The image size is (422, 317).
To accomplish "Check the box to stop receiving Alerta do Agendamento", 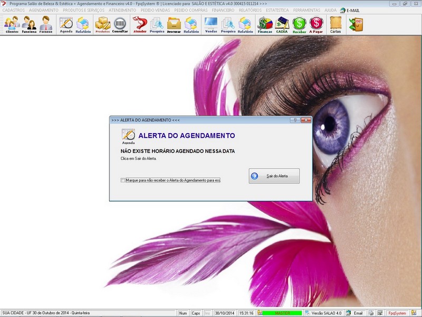I will 123,180.
